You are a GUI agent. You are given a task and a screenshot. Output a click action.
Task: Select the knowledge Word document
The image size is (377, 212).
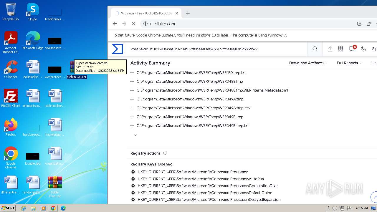coord(55,127)
